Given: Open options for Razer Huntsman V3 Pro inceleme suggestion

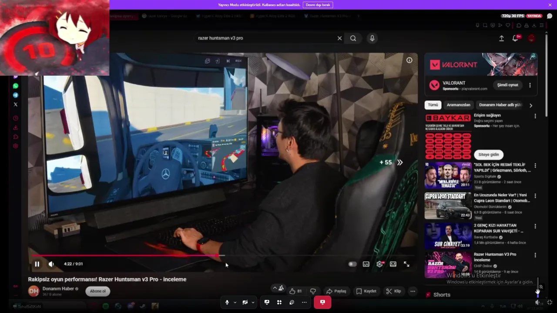Looking at the screenshot, I should [x=535, y=256].
